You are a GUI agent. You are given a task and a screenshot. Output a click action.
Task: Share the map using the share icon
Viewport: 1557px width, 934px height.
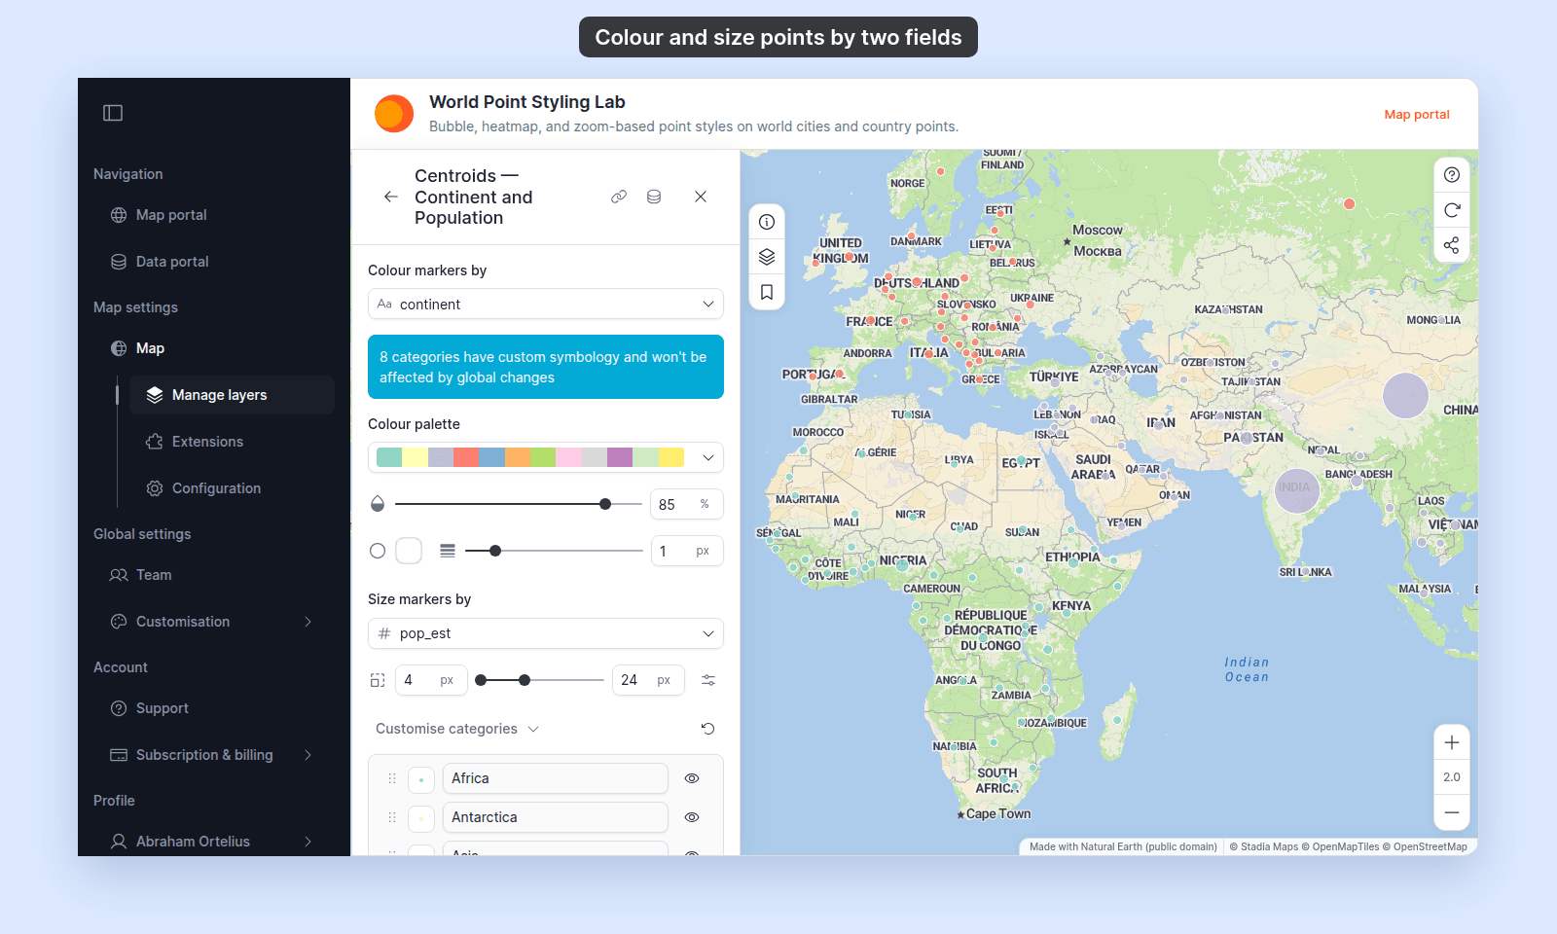pyautogui.click(x=1452, y=245)
